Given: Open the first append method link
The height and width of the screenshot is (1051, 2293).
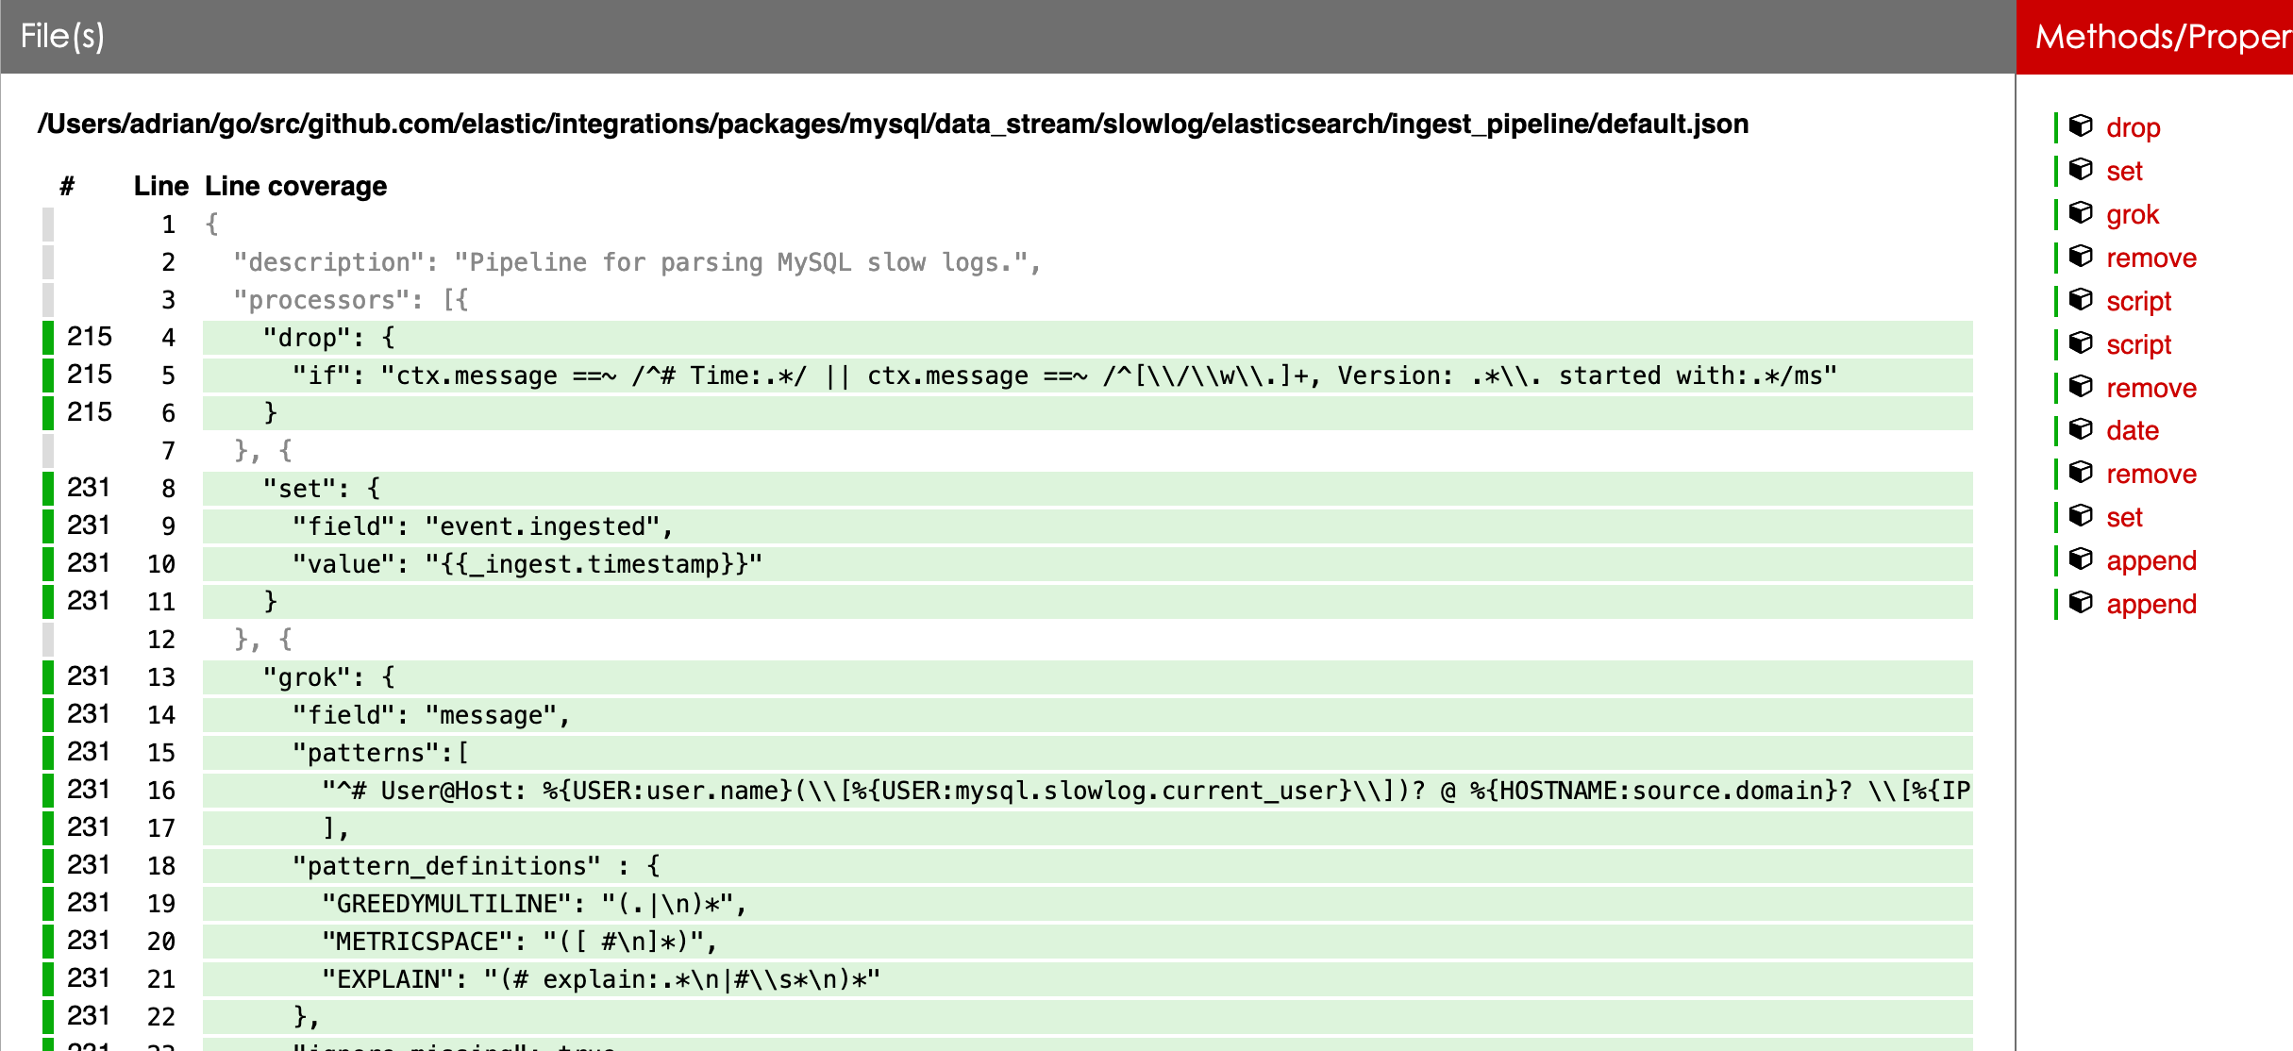Looking at the screenshot, I should [2151, 560].
